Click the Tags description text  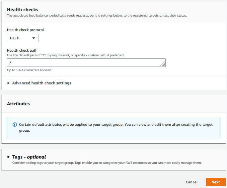pyautogui.click(x=107, y=163)
